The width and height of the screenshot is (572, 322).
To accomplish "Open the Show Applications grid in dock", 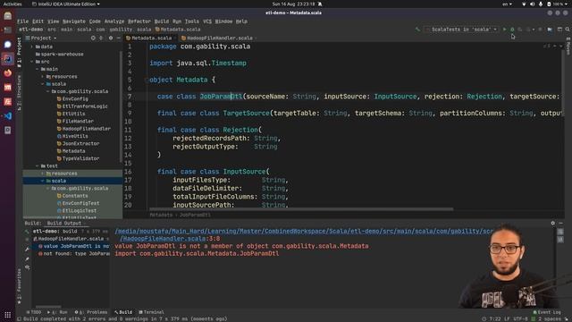I will (x=8, y=314).
